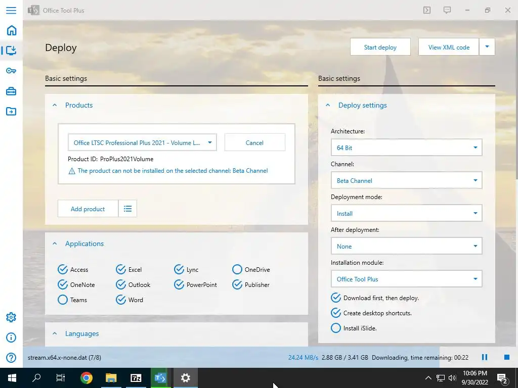Click the View XML code button
The image size is (518, 388).
(x=449, y=47)
